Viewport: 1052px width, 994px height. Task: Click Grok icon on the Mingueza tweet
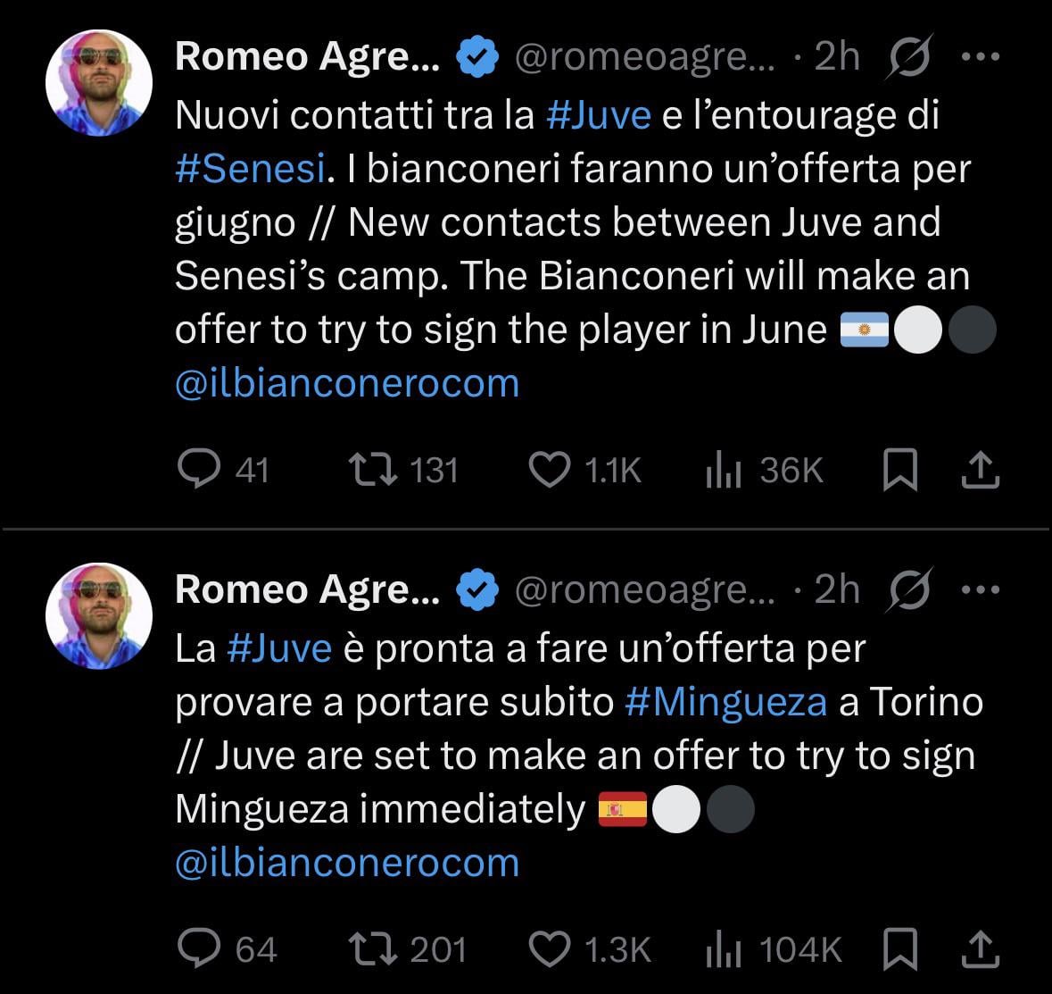click(911, 589)
